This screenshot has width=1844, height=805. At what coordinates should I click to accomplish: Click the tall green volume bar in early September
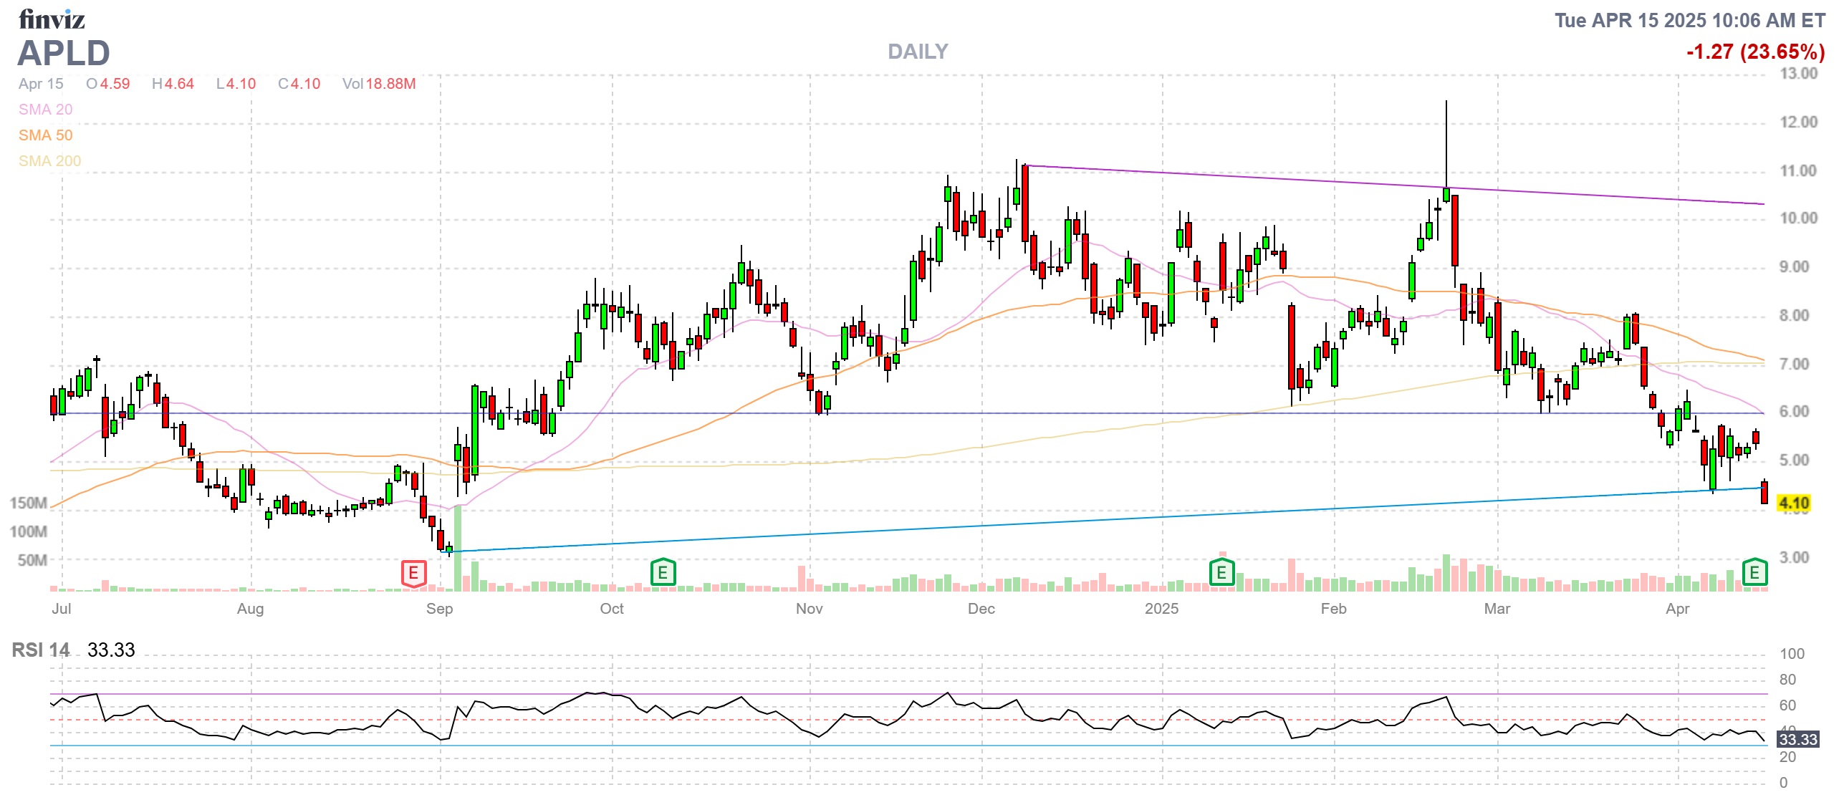click(x=458, y=548)
